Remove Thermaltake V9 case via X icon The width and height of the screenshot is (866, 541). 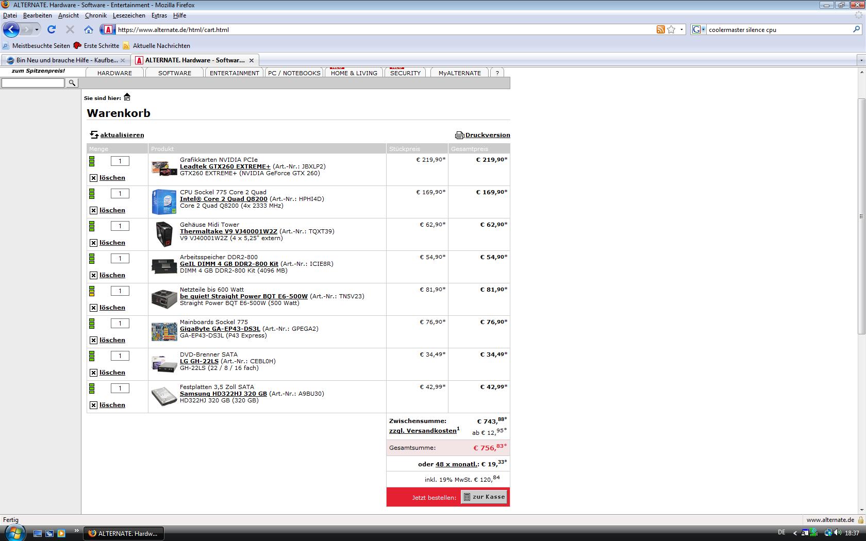pyautogui.click(x=93, y=243)
